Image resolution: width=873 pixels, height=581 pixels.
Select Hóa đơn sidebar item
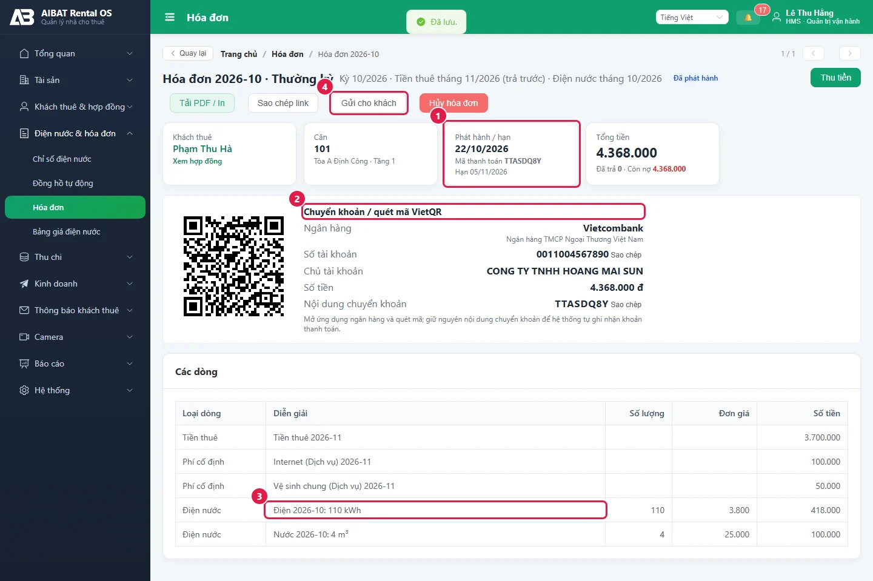pos(75,207)
